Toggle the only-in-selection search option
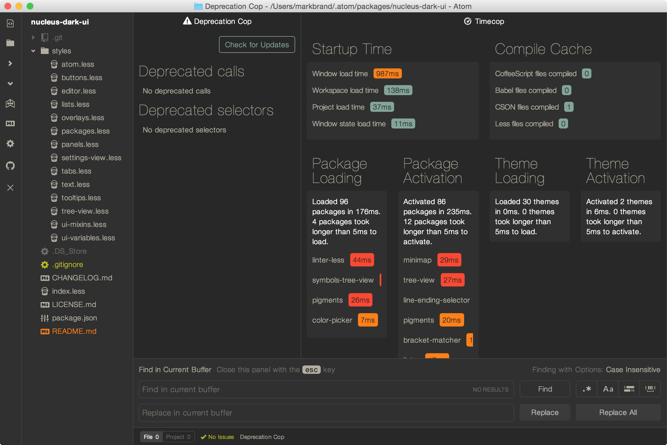667x445 pixels. (x=629, y=389)
